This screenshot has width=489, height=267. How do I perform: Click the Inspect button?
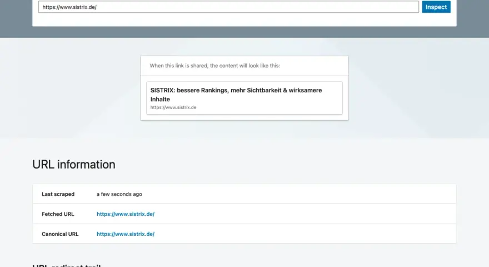click(x=436, y=7)
